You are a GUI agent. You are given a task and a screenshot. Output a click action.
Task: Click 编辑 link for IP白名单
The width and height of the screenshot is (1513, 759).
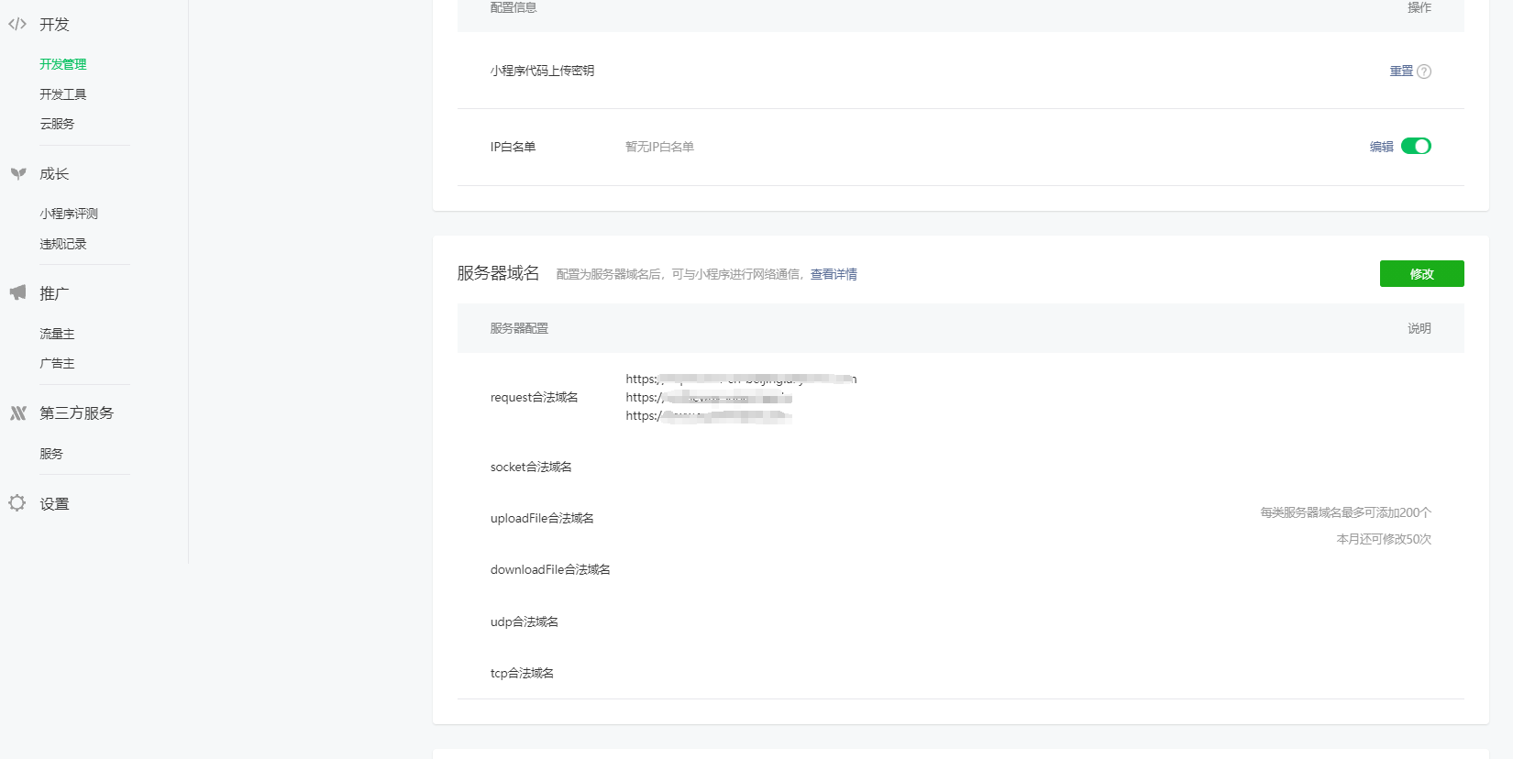[x=1381, y=147]
